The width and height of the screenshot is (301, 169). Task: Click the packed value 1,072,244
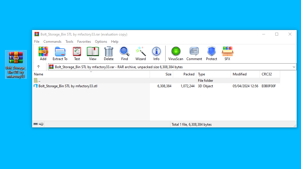[x=188, y=86]
